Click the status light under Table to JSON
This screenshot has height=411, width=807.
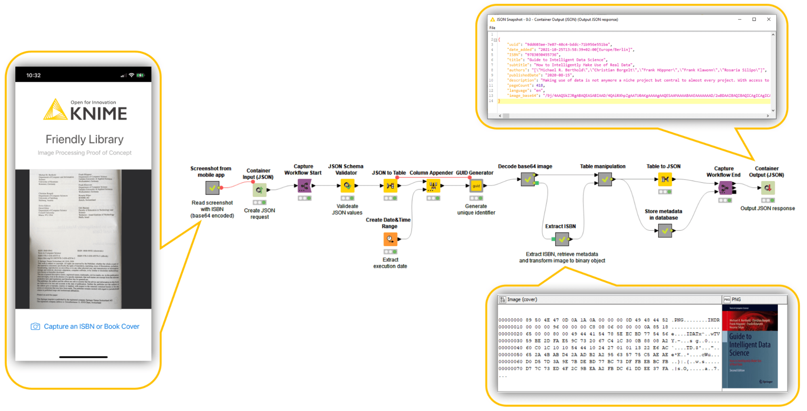(x=664, y=192)
